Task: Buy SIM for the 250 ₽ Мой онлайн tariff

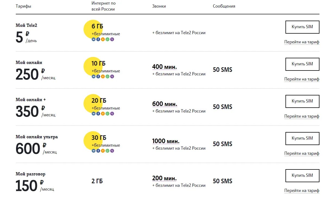Action: 302,64
